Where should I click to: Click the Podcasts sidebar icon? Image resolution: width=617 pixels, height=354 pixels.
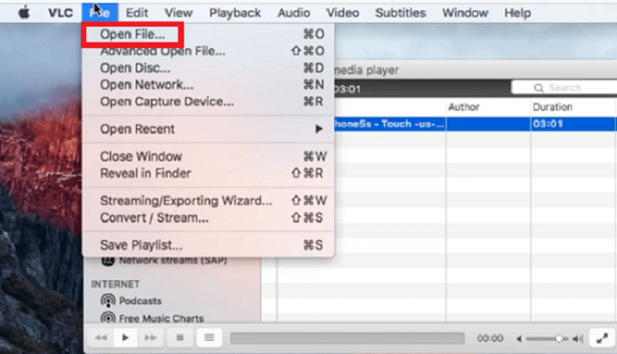[107, 301]
